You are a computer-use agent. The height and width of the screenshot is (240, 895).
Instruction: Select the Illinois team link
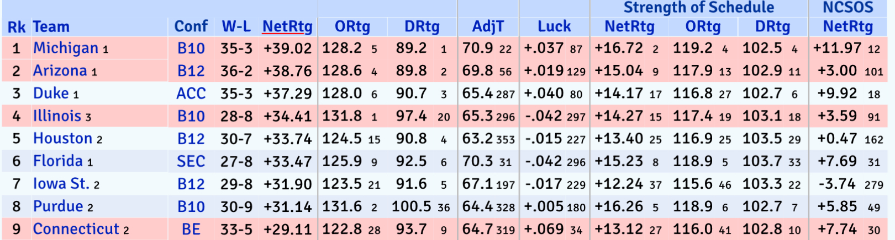tap(57, 116)
